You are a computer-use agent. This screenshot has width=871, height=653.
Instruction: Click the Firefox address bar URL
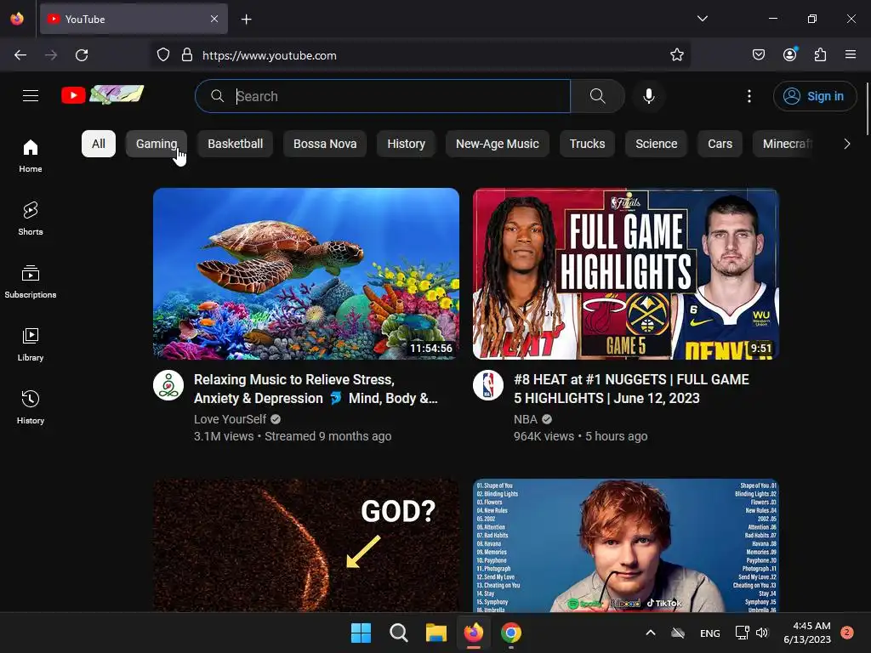[x=270, y=55]
